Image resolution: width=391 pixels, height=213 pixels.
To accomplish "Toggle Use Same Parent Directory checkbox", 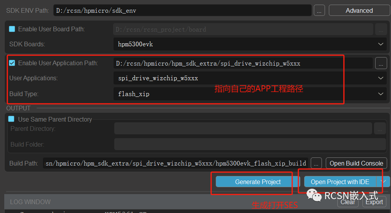I will [11, 119].
